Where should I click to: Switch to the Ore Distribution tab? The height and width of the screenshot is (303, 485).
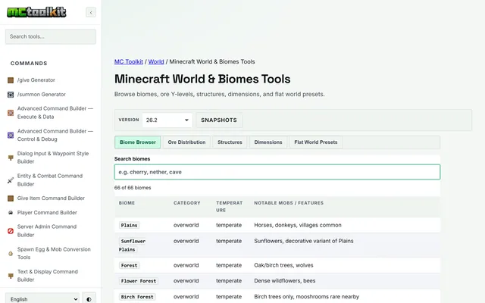coord(186,142)
